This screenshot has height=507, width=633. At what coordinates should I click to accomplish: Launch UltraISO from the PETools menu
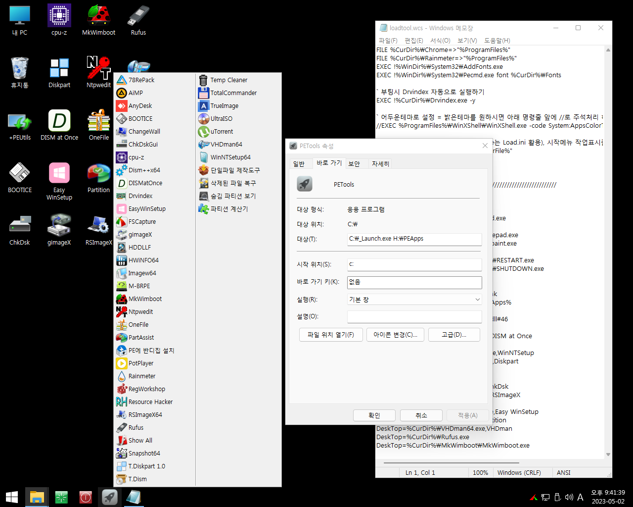click(x=238, y=118)
